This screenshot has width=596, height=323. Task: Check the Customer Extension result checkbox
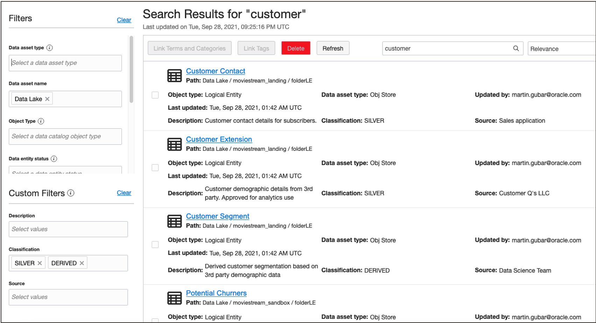pos(155,167)
